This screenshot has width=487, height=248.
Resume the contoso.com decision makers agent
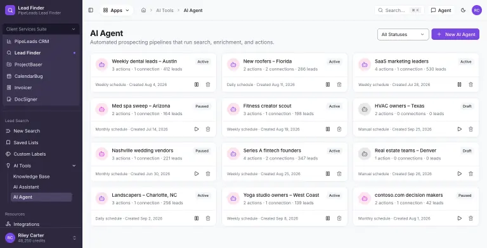click(x=459, y=218)
